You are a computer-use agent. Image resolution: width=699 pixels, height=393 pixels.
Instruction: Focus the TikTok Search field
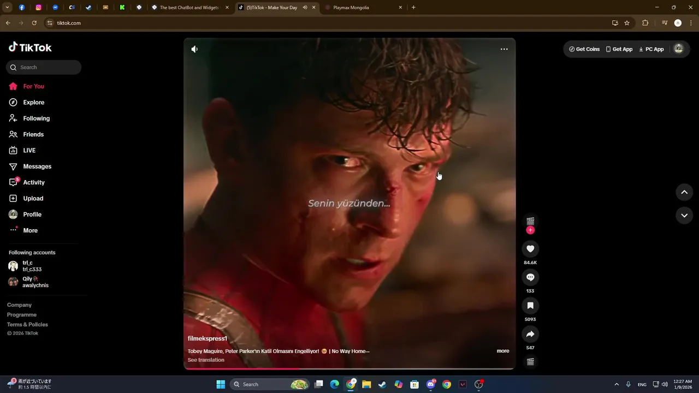pyautogui.click(x=44, y=67)
